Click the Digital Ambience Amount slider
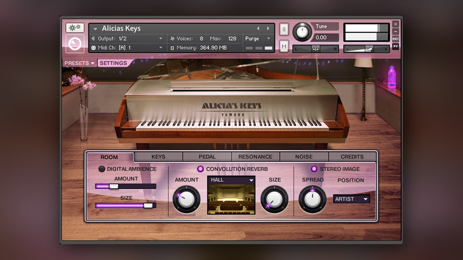 (126, 186)
